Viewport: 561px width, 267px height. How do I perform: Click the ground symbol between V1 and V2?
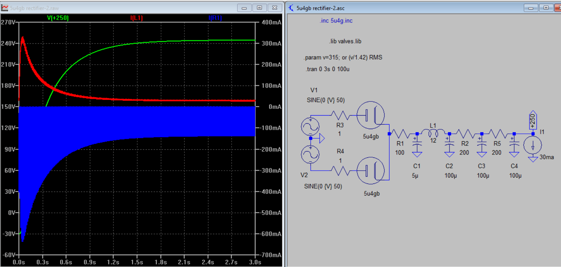321,139
